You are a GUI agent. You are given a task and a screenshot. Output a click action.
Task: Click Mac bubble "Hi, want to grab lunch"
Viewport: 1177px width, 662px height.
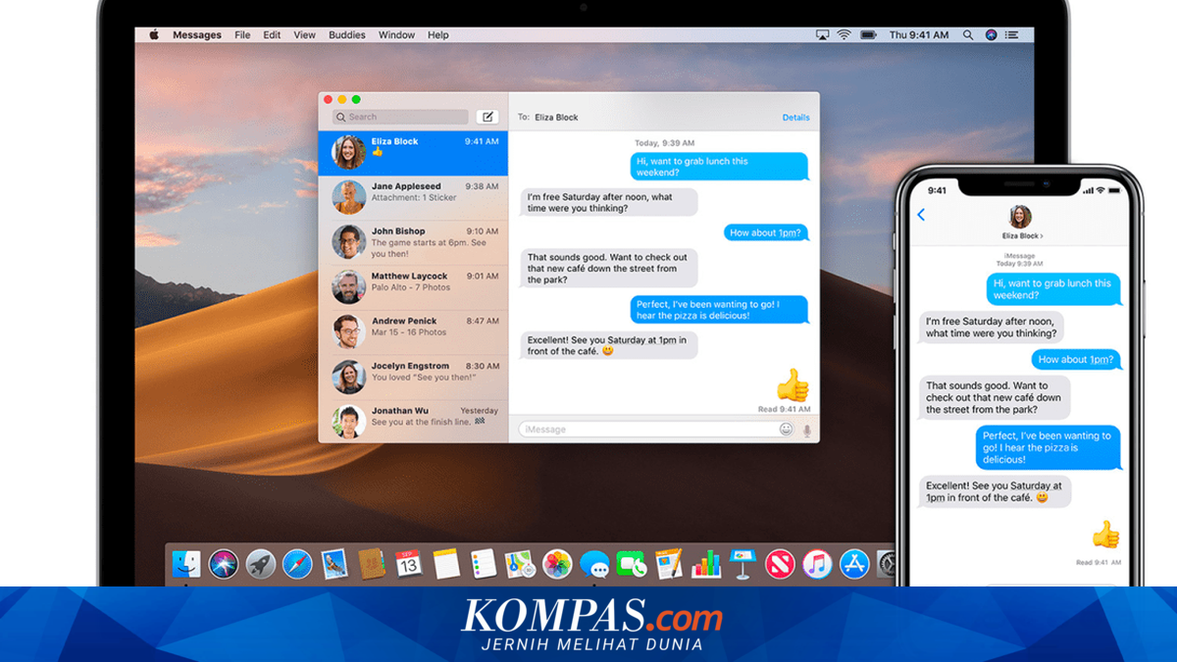pyautogui.click(x=719, y=167)
